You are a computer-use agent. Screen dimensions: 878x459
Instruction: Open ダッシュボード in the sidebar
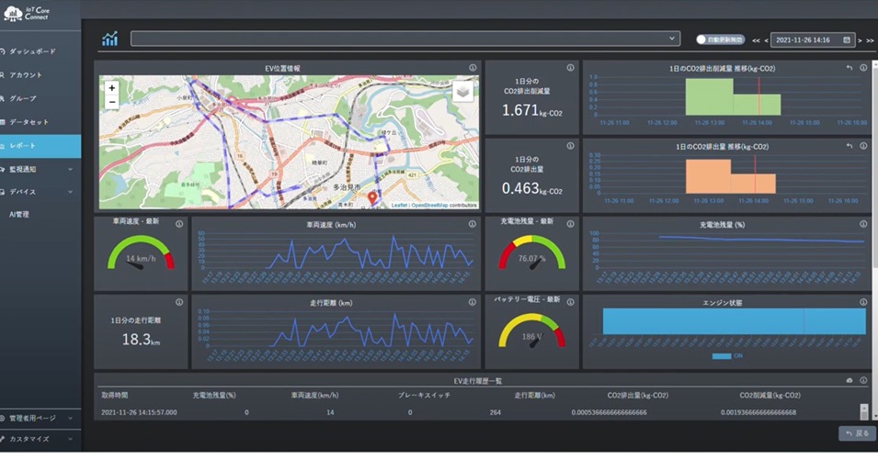click(x=32, y=51)
